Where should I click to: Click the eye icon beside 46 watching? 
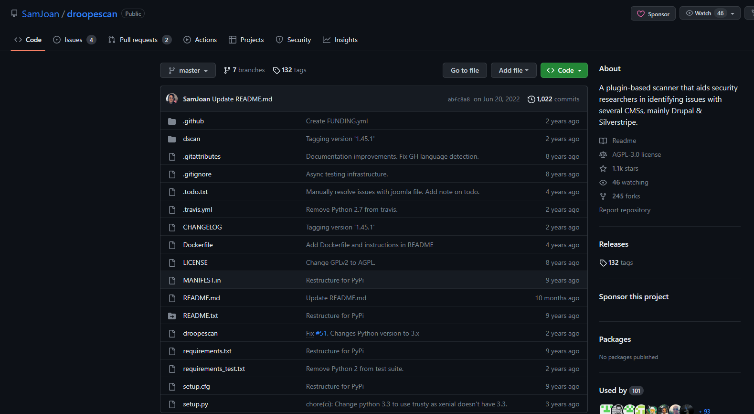pyautogui.click(x=603, y=183)
